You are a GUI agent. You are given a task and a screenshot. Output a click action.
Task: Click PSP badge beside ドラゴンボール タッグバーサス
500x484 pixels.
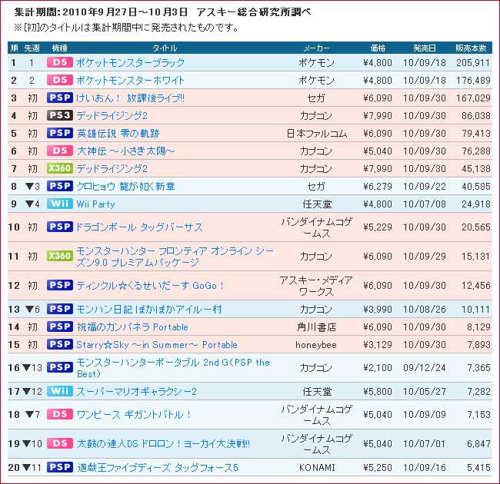tap(60, 227)
